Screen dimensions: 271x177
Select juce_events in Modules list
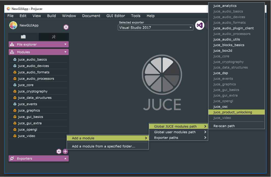coord(38,104)
